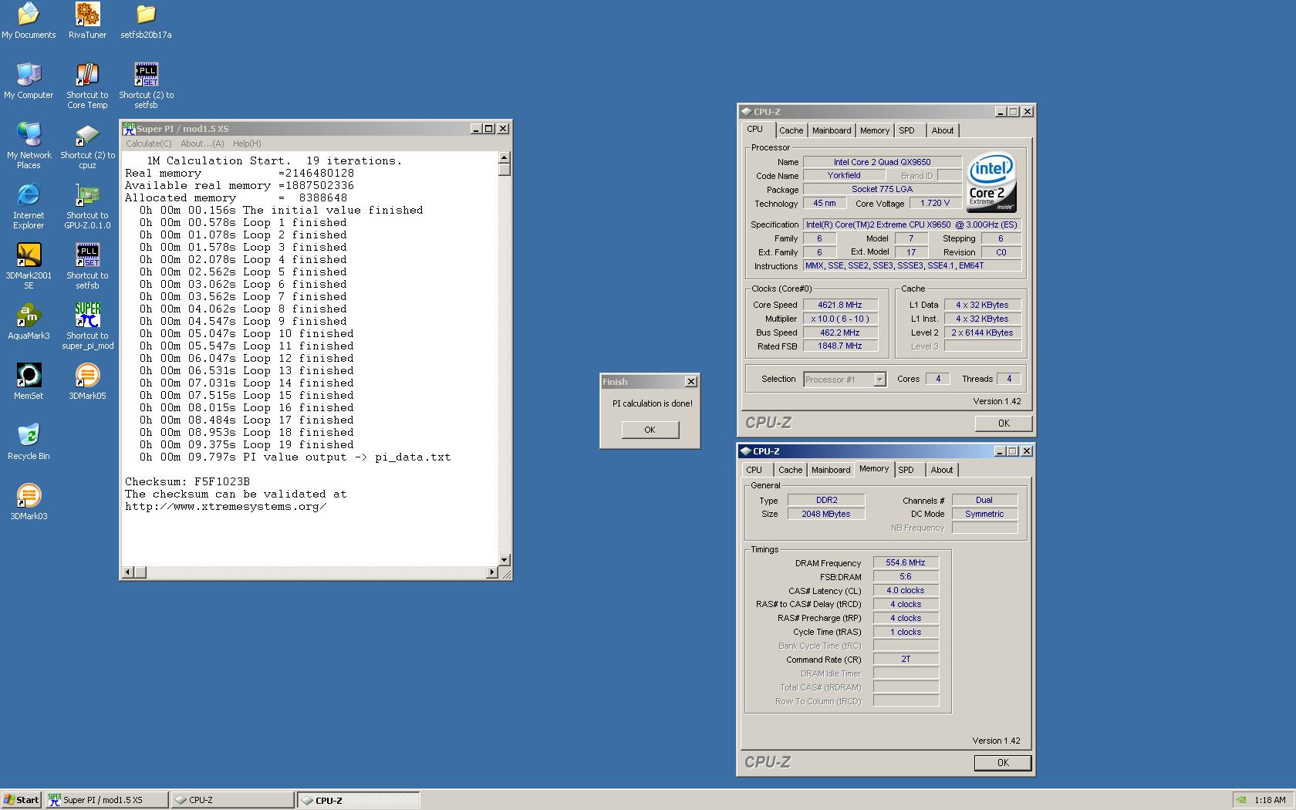Click OK in lower CPU-Z Memory window

(x=1003, y=762)
